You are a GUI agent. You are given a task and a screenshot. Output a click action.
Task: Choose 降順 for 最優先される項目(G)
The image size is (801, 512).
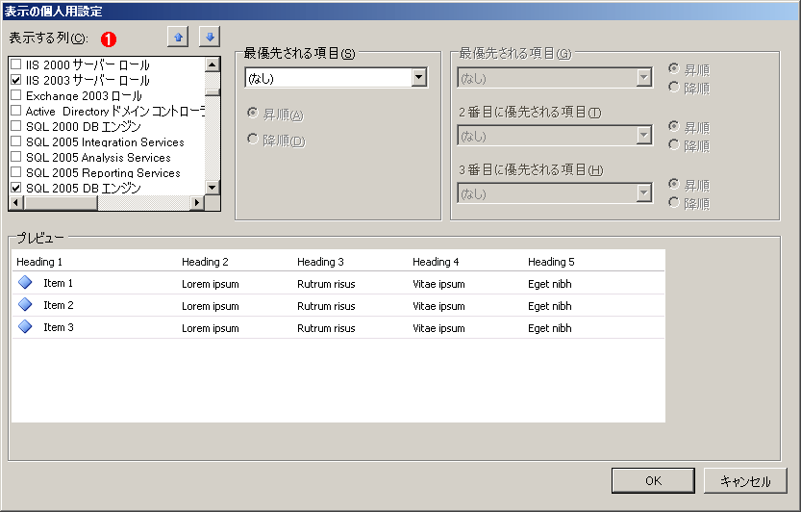click(x=674, y=88)
